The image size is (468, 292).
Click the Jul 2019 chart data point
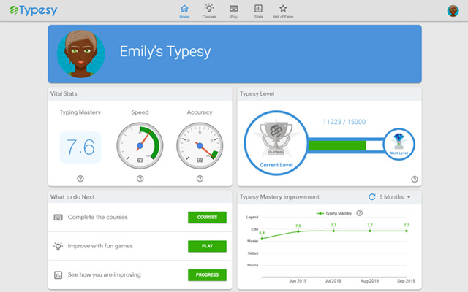(333, 231)
